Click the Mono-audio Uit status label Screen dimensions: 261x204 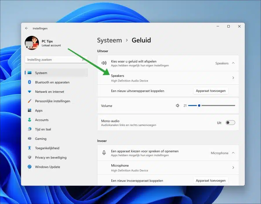click(219, 123)
